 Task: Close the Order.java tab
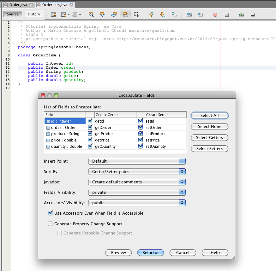pos(31,5)
